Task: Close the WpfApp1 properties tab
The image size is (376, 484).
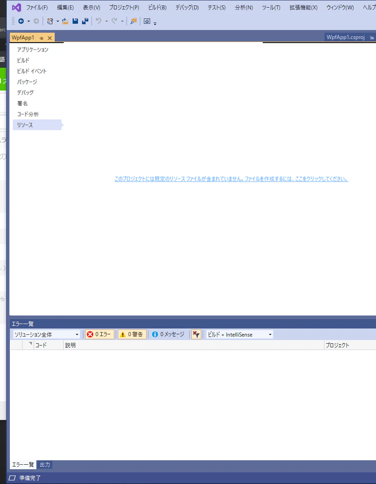Action: pyautogui.click(x=50, y=38)
